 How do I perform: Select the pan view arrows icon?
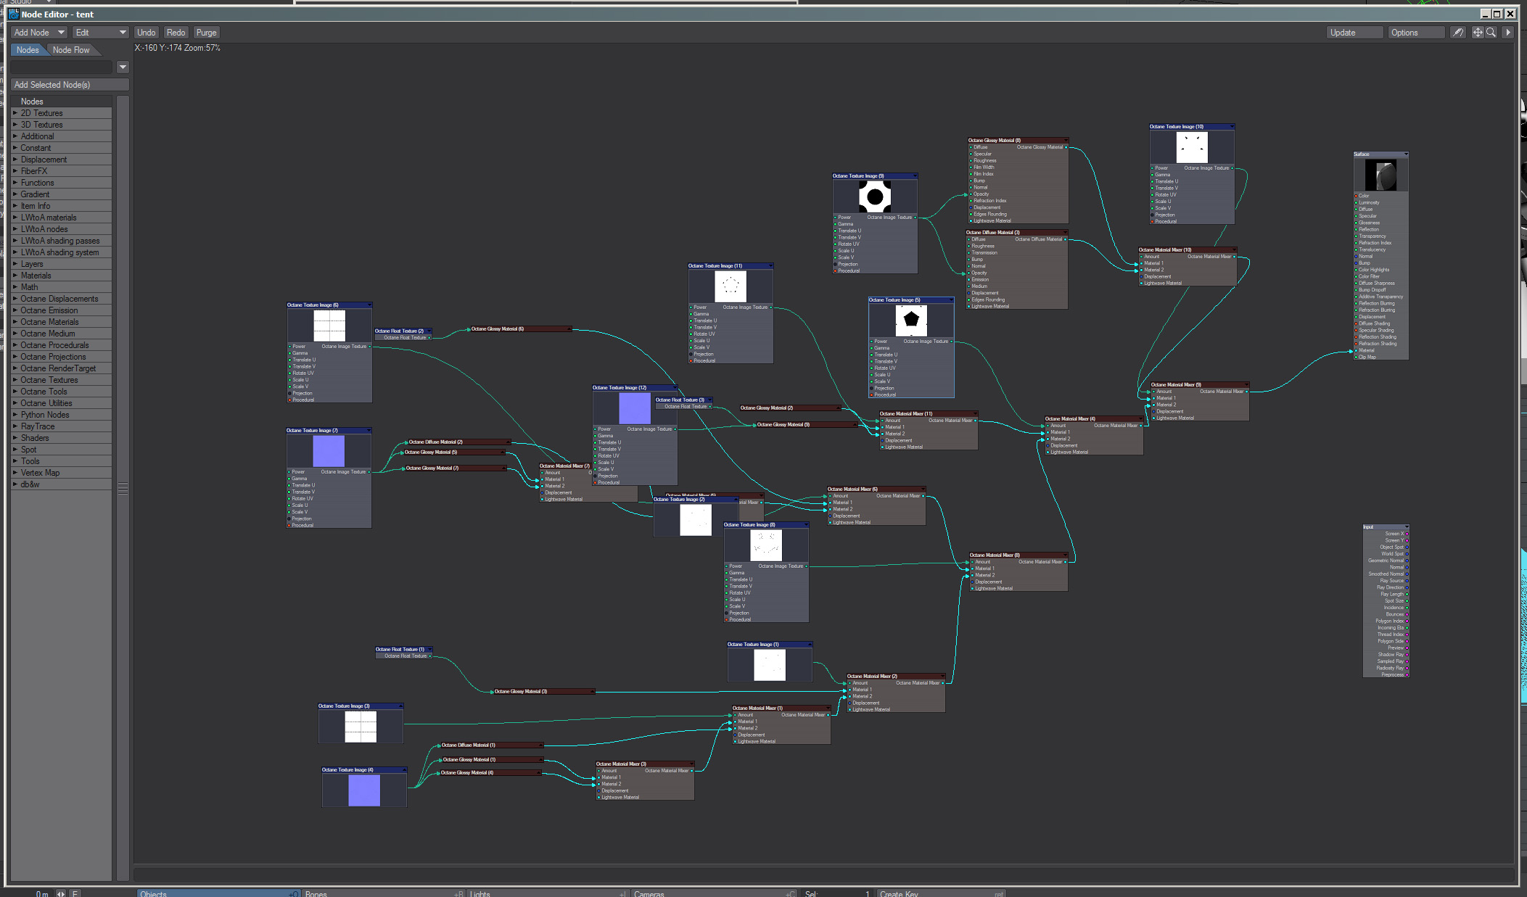click(1477, 33)
